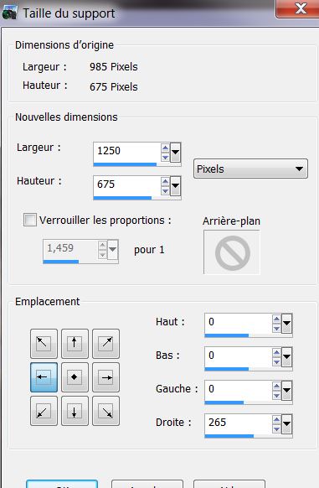Click the Arrière-plan color swatch
This screenshot has width=319, height=488.
click(x=232, y=252)
